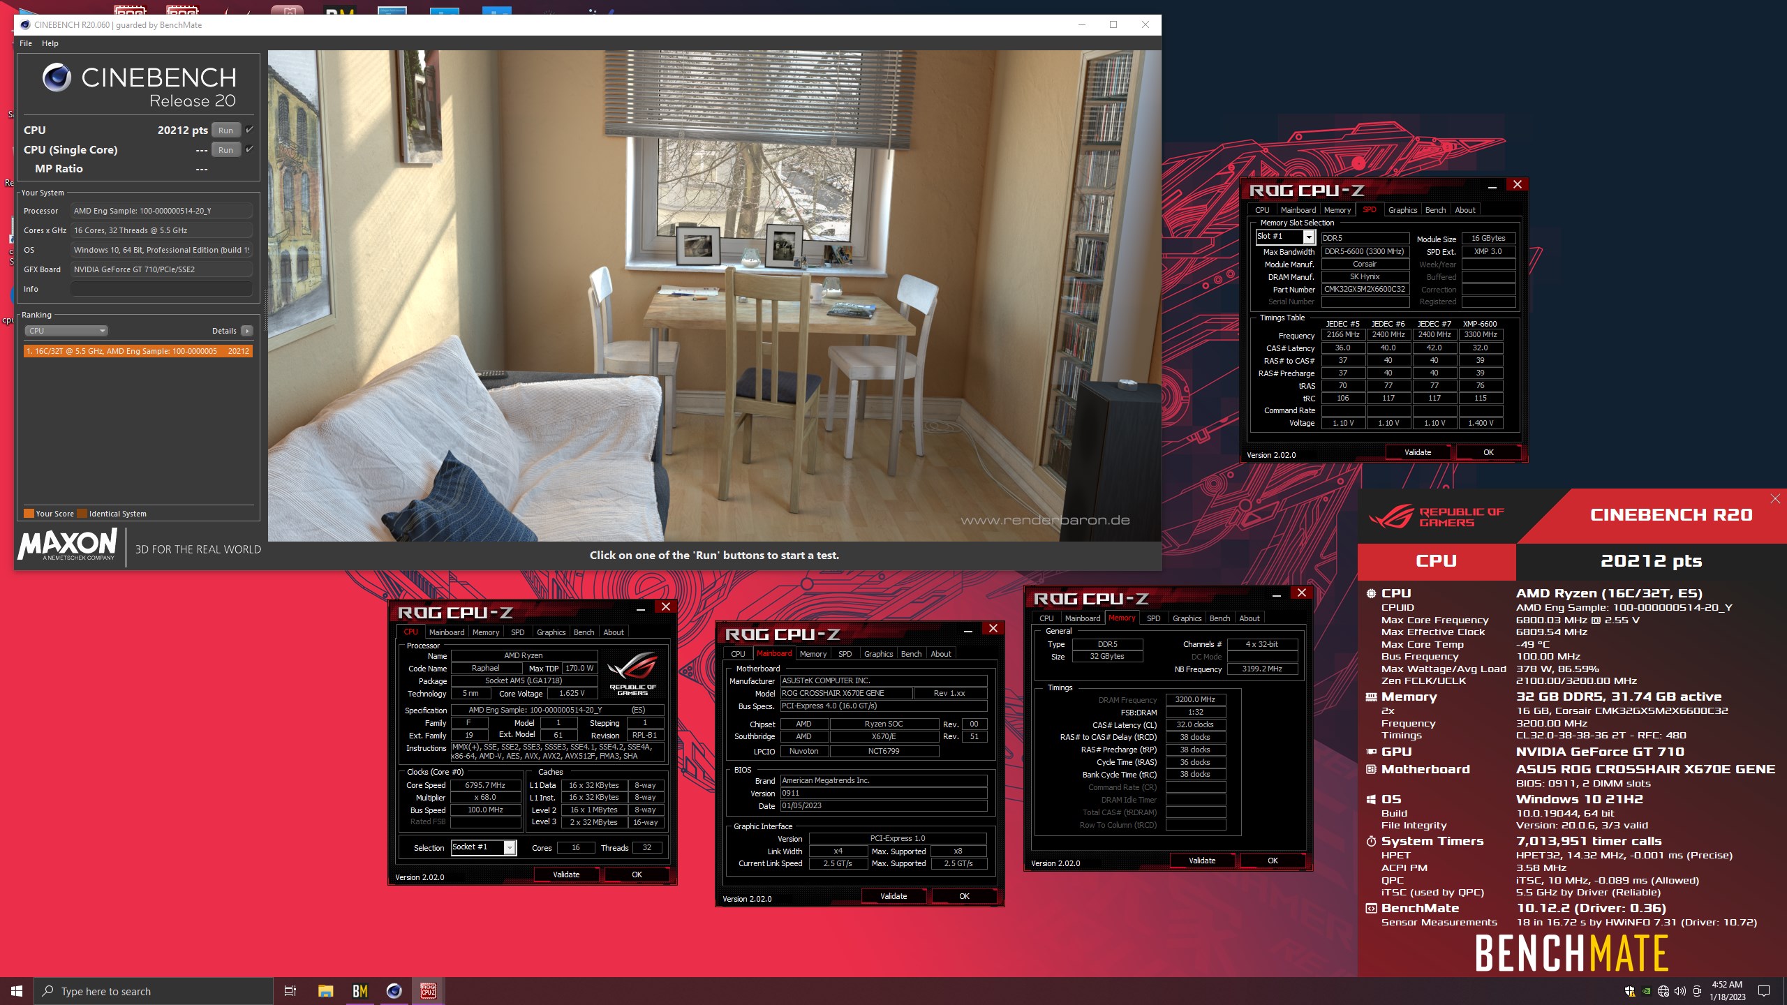Viewport: 1787px width, 1005px height.
Task: Click the rendered room image in Cinebench
Action: click(715, 295)
